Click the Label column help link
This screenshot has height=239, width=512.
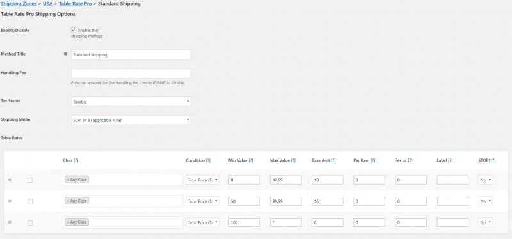click(x=451, y=160)
